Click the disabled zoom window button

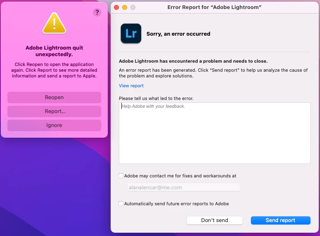[133, 7]
